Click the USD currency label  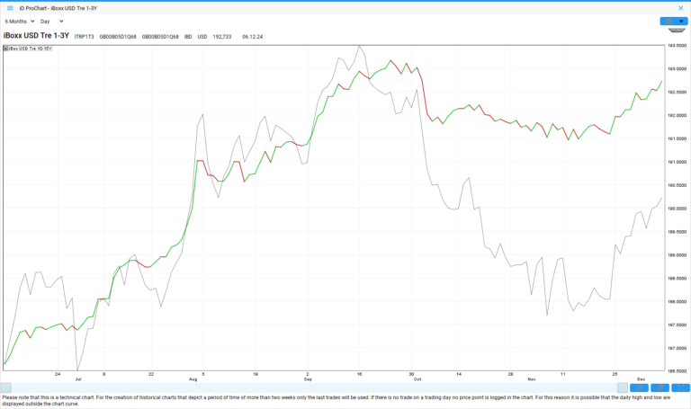click(202, 37)
